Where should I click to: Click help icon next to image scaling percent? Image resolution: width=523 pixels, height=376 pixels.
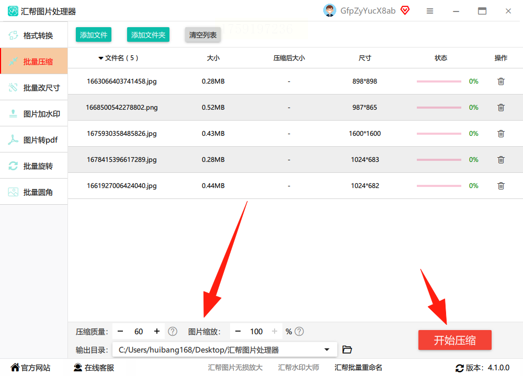[x=299, y=332]
